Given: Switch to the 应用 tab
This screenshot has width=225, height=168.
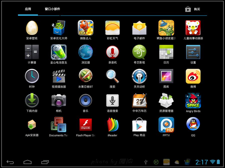Looking at the screenshot, I should tap(28, 9).
